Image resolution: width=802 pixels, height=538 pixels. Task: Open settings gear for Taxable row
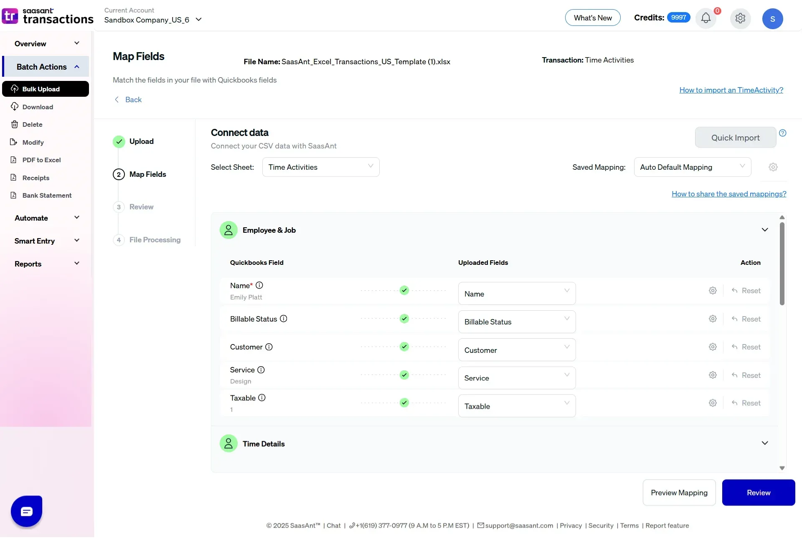pyautogui.click(x=713, y=403)
